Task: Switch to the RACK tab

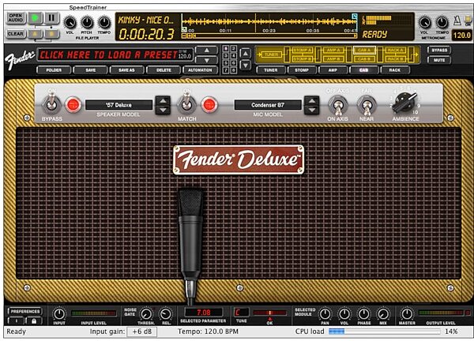Action: click(x=395, y=70)
